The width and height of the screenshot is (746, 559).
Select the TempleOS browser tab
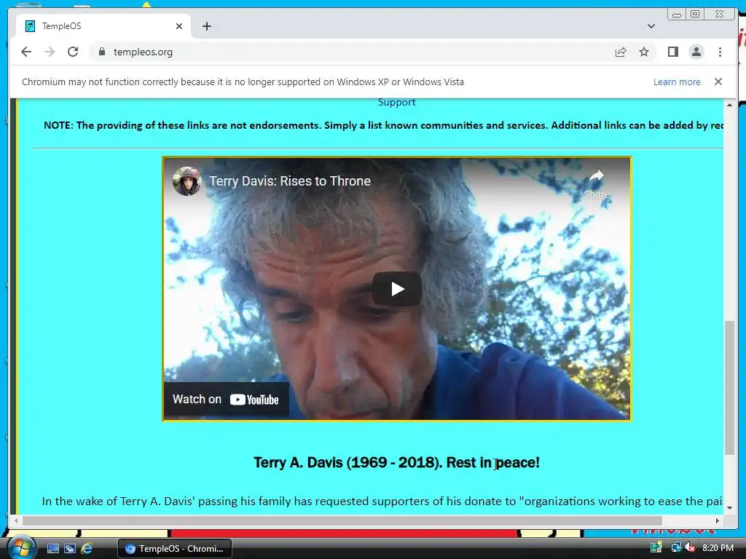pyautogui.click(x=103, y=26)
